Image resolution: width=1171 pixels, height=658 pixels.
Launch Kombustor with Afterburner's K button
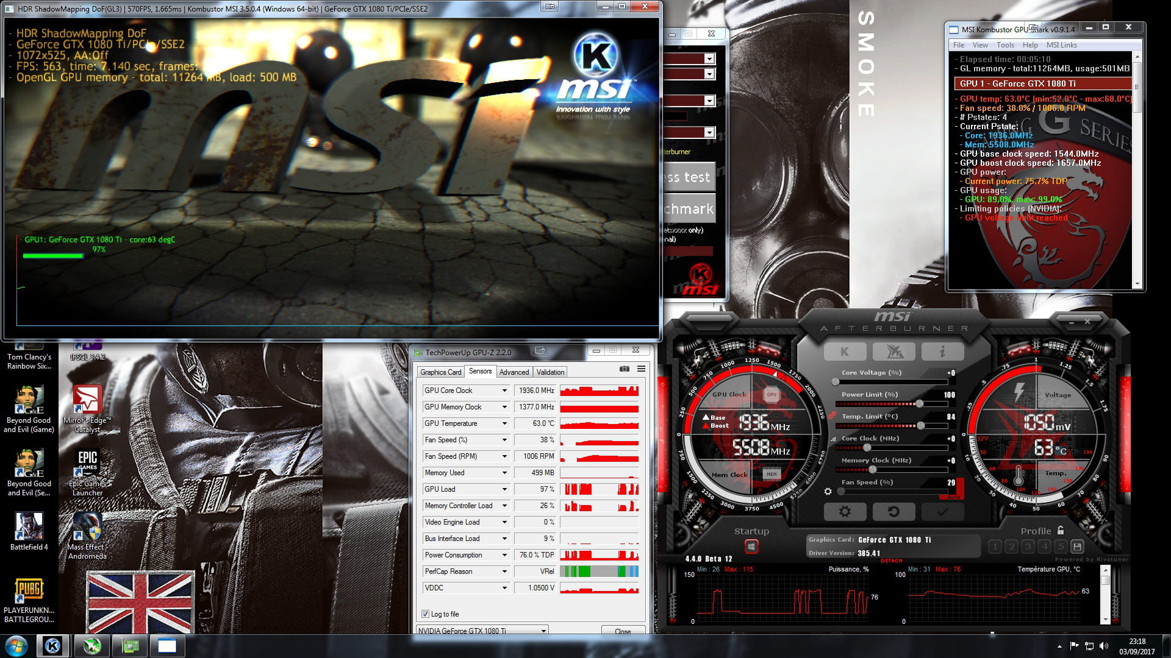click(845, 352)
